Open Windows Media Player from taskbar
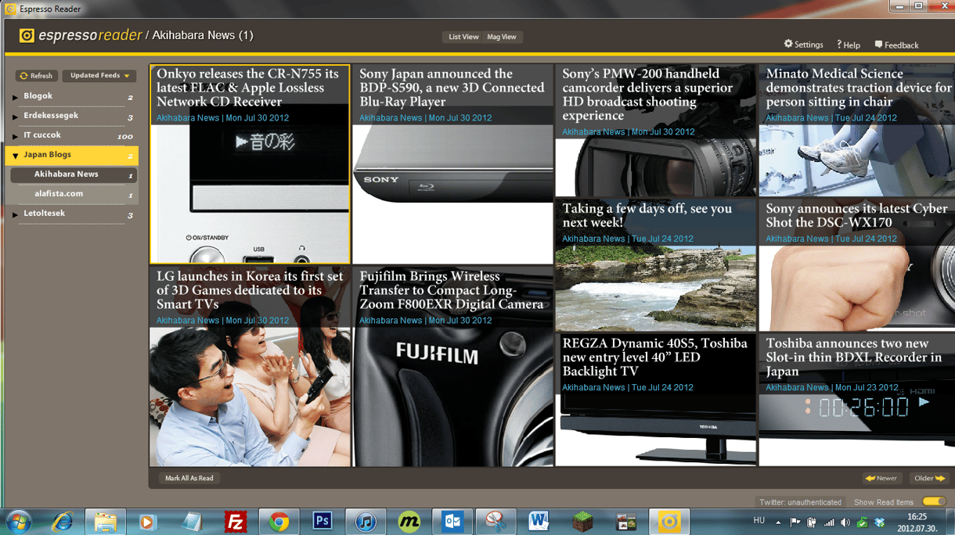This screenshot has height=535, width=955. (x=147, y=521)
